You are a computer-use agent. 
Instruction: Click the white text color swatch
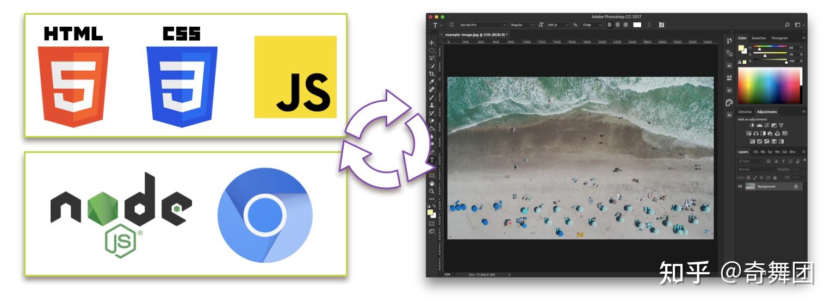click(x=637, y=25)
